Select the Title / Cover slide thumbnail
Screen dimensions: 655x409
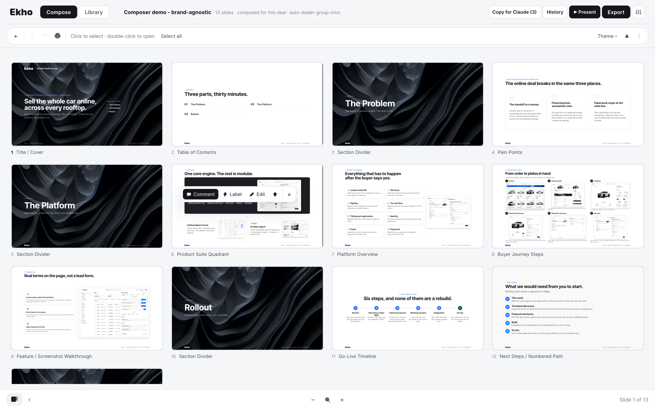87,104
